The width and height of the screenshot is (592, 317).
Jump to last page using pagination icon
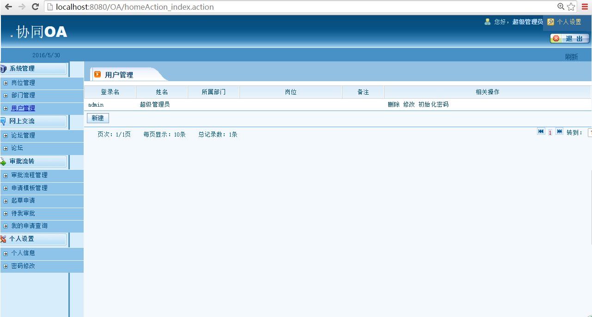pyautogui.click(x=559, y=132)
